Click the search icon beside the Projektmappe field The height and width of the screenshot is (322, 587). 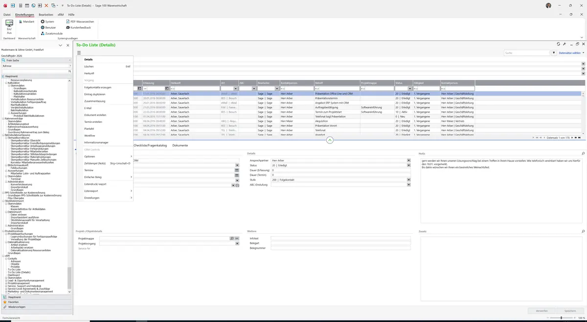(232, 238)
